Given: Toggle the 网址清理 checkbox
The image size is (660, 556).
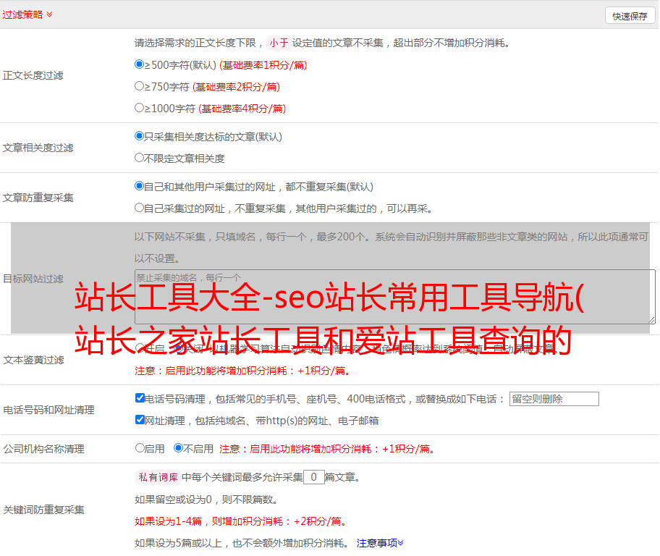Looking at the screenshot, I should point(140,419).
